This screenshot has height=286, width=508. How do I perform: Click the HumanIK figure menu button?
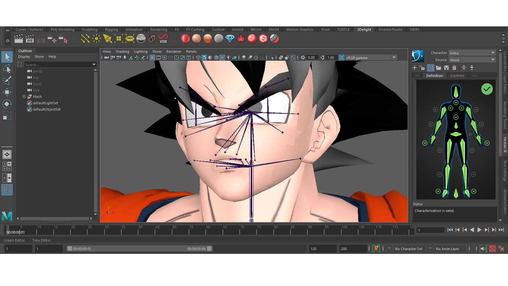(x=418, y=56)
